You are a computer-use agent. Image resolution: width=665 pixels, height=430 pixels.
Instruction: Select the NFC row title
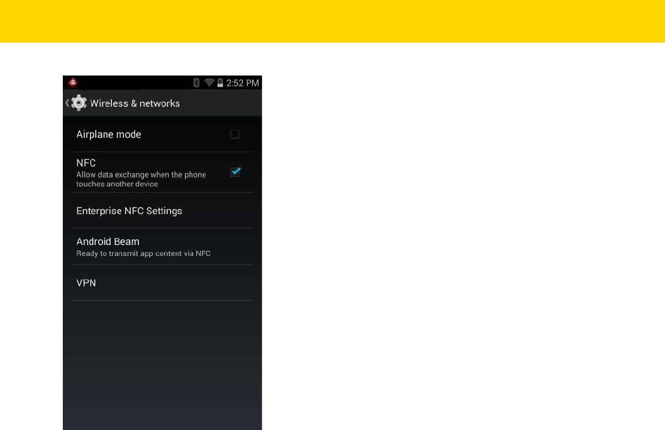(86, 163)
